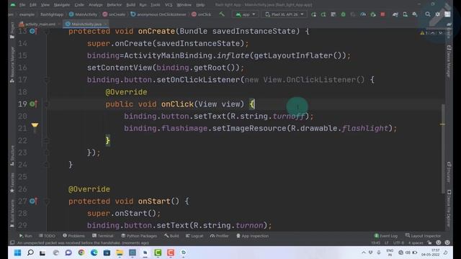Click the yellow intention bulb at line 21
461x259 pixels.
point(35,127)
